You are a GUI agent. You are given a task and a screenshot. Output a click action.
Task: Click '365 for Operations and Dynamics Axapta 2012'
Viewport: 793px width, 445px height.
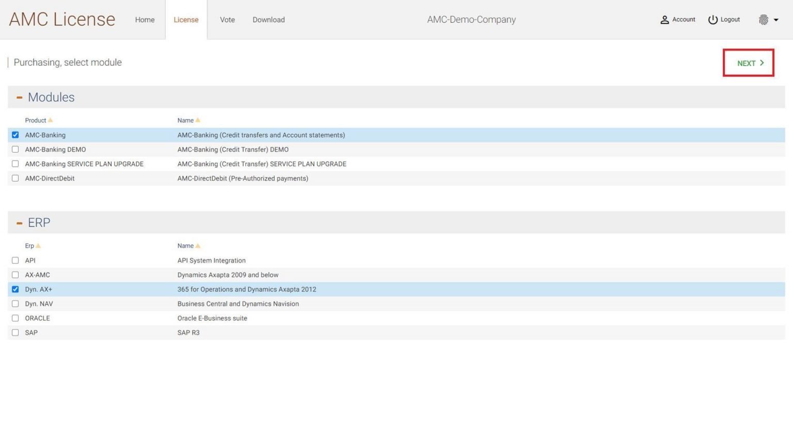(247, 289)
